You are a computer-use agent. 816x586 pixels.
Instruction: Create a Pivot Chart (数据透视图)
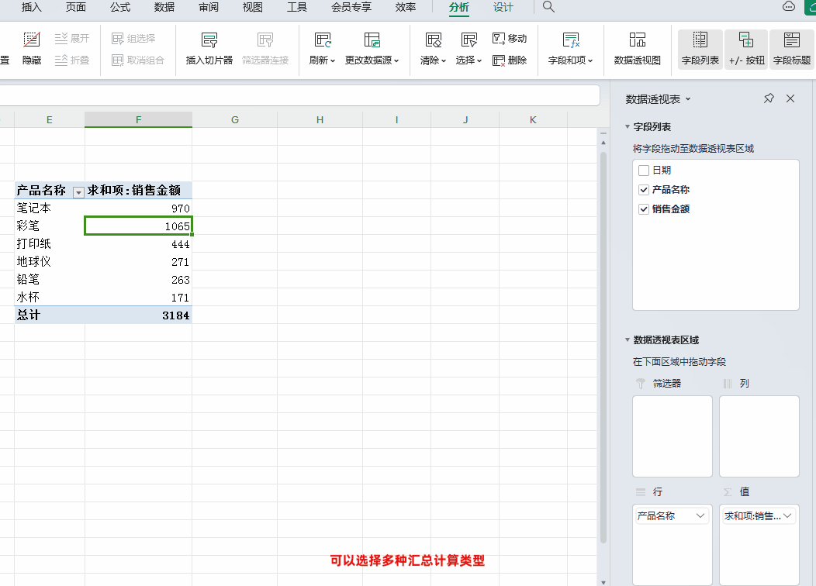coord(638,48)
